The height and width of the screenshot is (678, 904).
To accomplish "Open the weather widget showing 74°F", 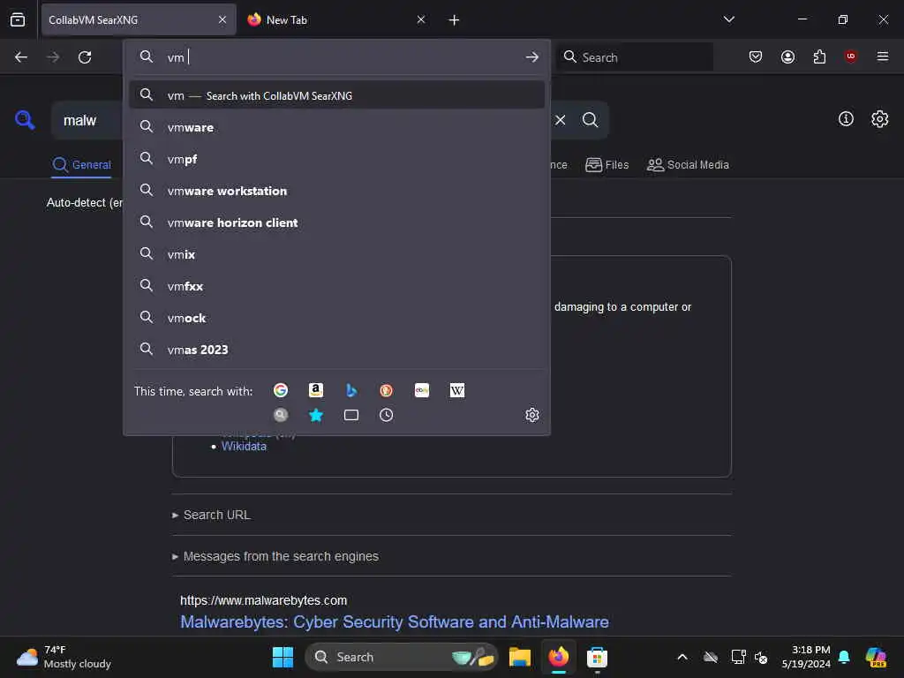I will point(64,657).
